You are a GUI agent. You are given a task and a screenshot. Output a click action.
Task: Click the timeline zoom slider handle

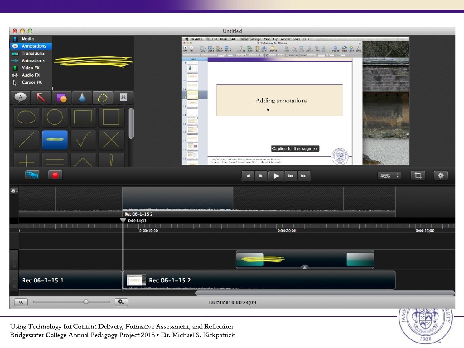click(85, 301)
